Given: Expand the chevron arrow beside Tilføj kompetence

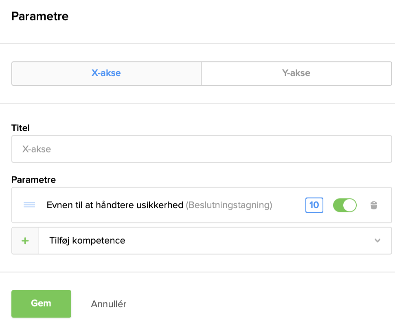Looking at the screenshot, I should click(377, 240).
